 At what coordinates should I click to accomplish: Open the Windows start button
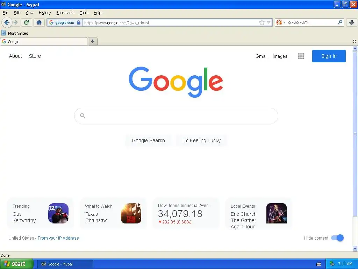tap(17, 264)
